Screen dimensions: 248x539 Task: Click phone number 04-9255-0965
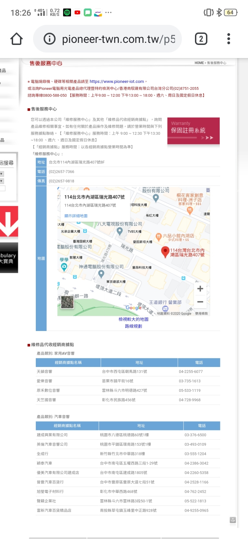pos(196,510)
